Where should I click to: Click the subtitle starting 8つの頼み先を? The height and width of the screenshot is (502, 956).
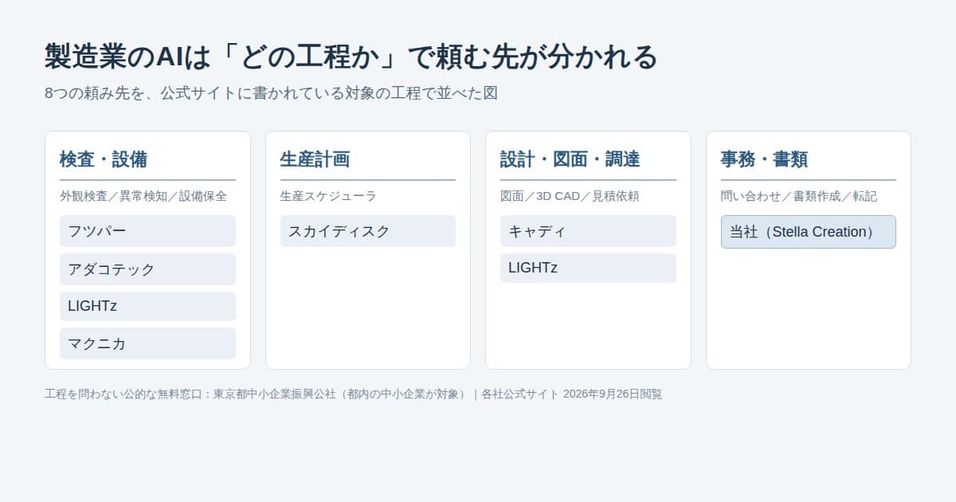[271, 93]
